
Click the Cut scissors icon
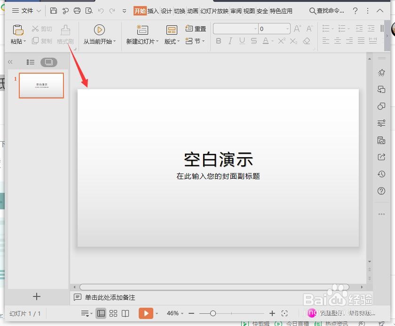tap(35, 29)
